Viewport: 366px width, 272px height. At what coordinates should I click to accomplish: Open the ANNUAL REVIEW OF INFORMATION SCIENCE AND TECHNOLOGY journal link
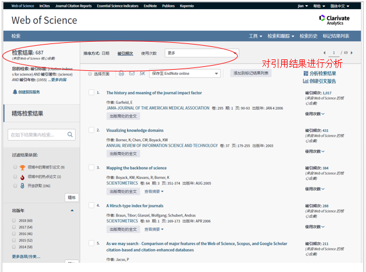point(162,146)
